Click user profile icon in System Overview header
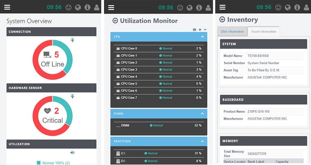This screenshot has height=165, width=311. pos(97,8)
